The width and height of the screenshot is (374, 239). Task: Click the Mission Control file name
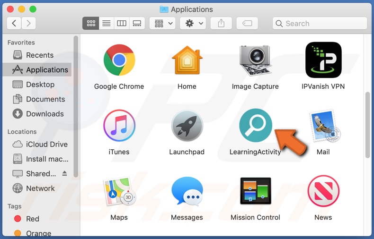pos(255,217)
